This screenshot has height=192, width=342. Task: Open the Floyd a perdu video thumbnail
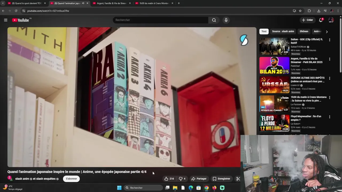point(274,123)
